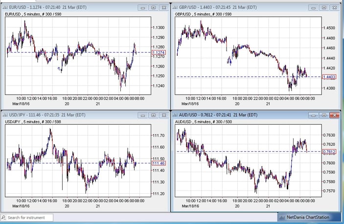The image size is (344, 224).
Task: Click the chart icon in GBP/USD title bar
Action: point(175,7)
